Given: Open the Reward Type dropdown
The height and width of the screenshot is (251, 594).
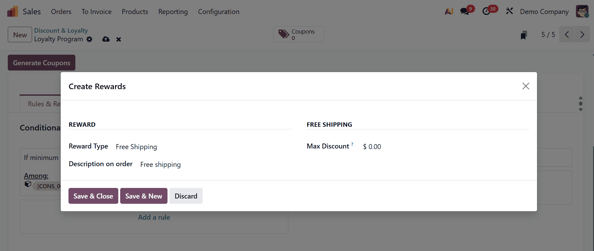Looking at the screenshot, I should point(136,147).
